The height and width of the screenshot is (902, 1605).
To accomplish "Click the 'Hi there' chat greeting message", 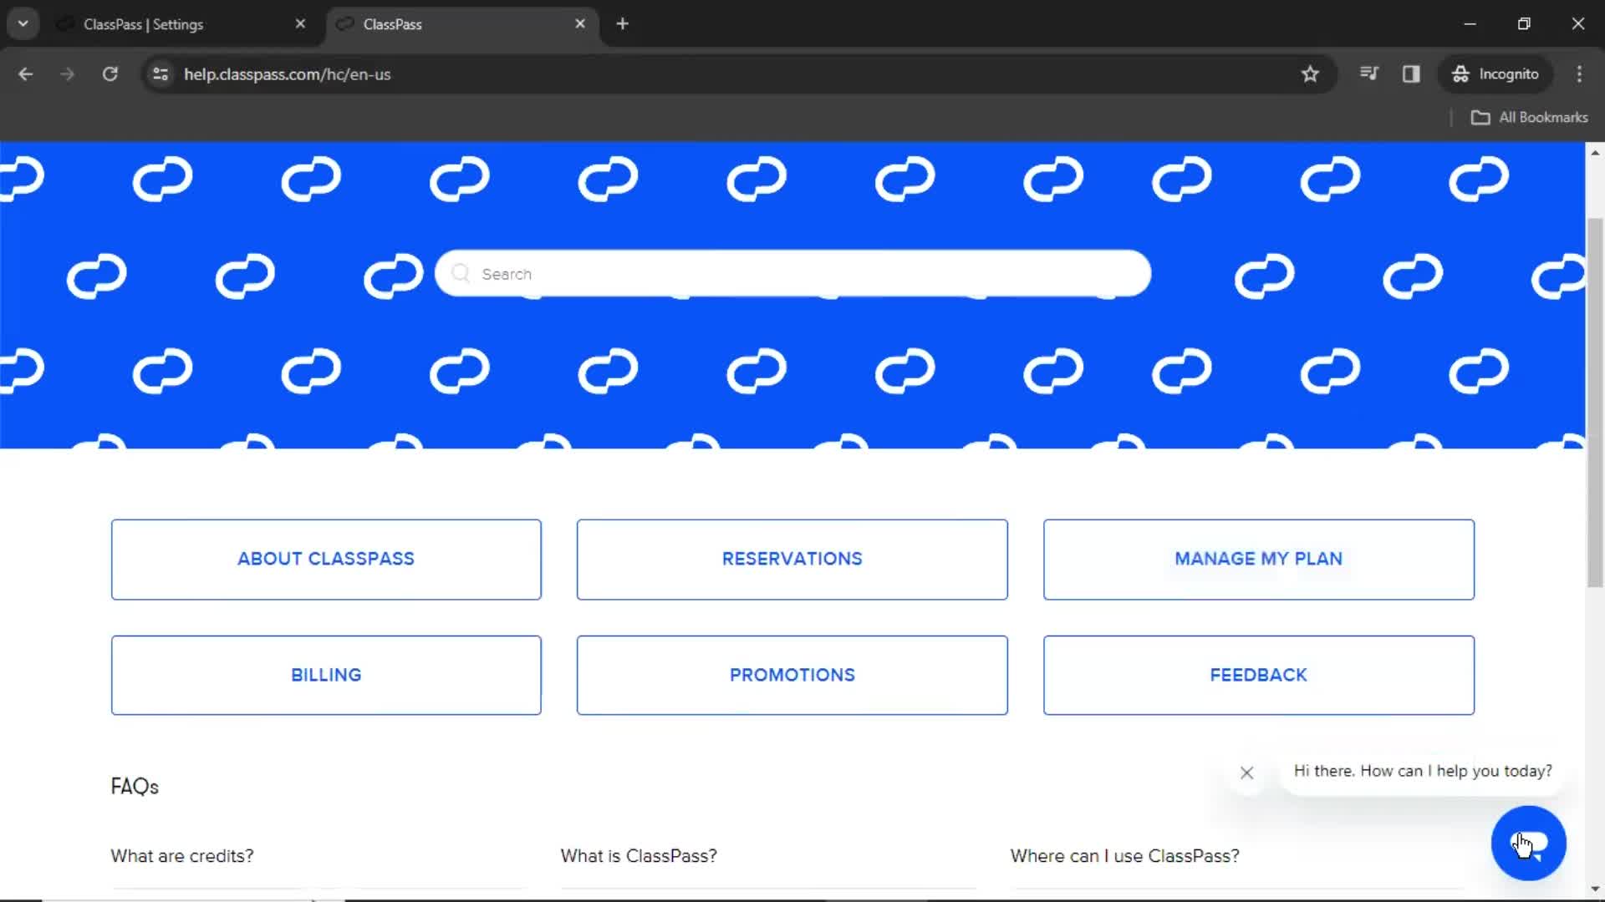I will (x=1422, y=771).
